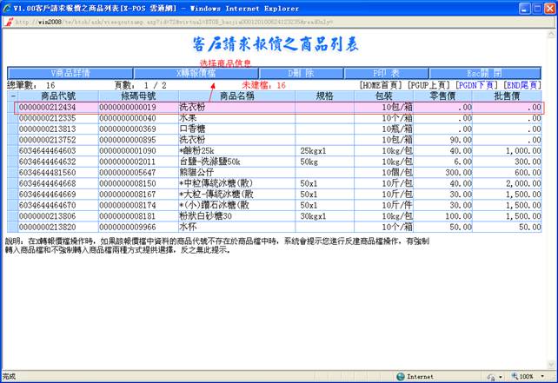Click the P印表 print button

[x=387, y=74]
